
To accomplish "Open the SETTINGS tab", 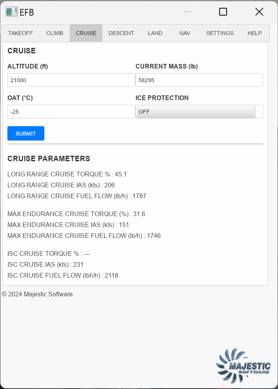I will pos(220,33).
